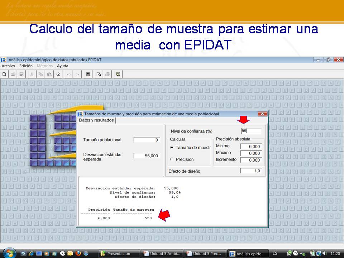344x258 pixels.
Task: Switch to Unidad 5 Ambi... taskbar window
Action: pyautogui.click(x=162, y=254)
